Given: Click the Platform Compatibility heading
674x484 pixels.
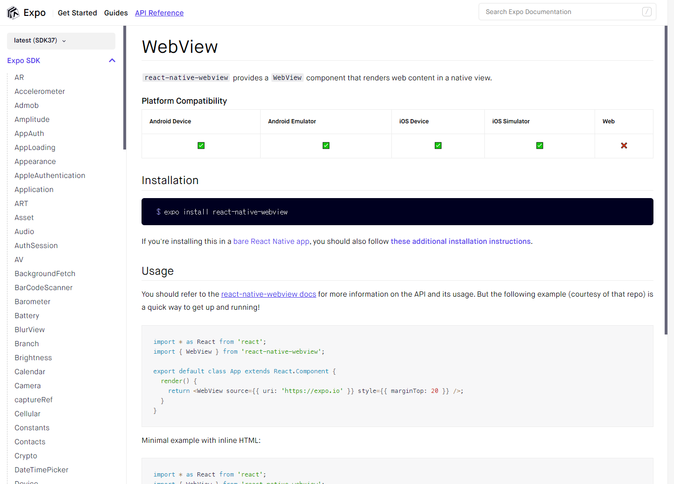Looking at the screenshot, I should pyautogui.click(x=184, y=101).
